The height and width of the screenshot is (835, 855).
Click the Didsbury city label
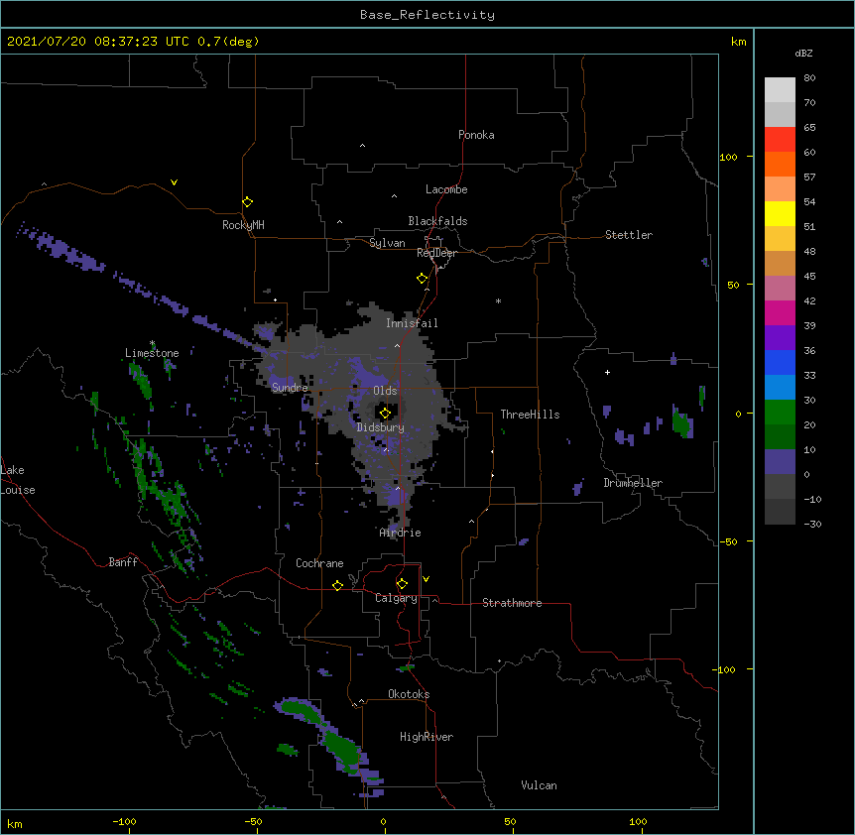[x=381, y=427]
